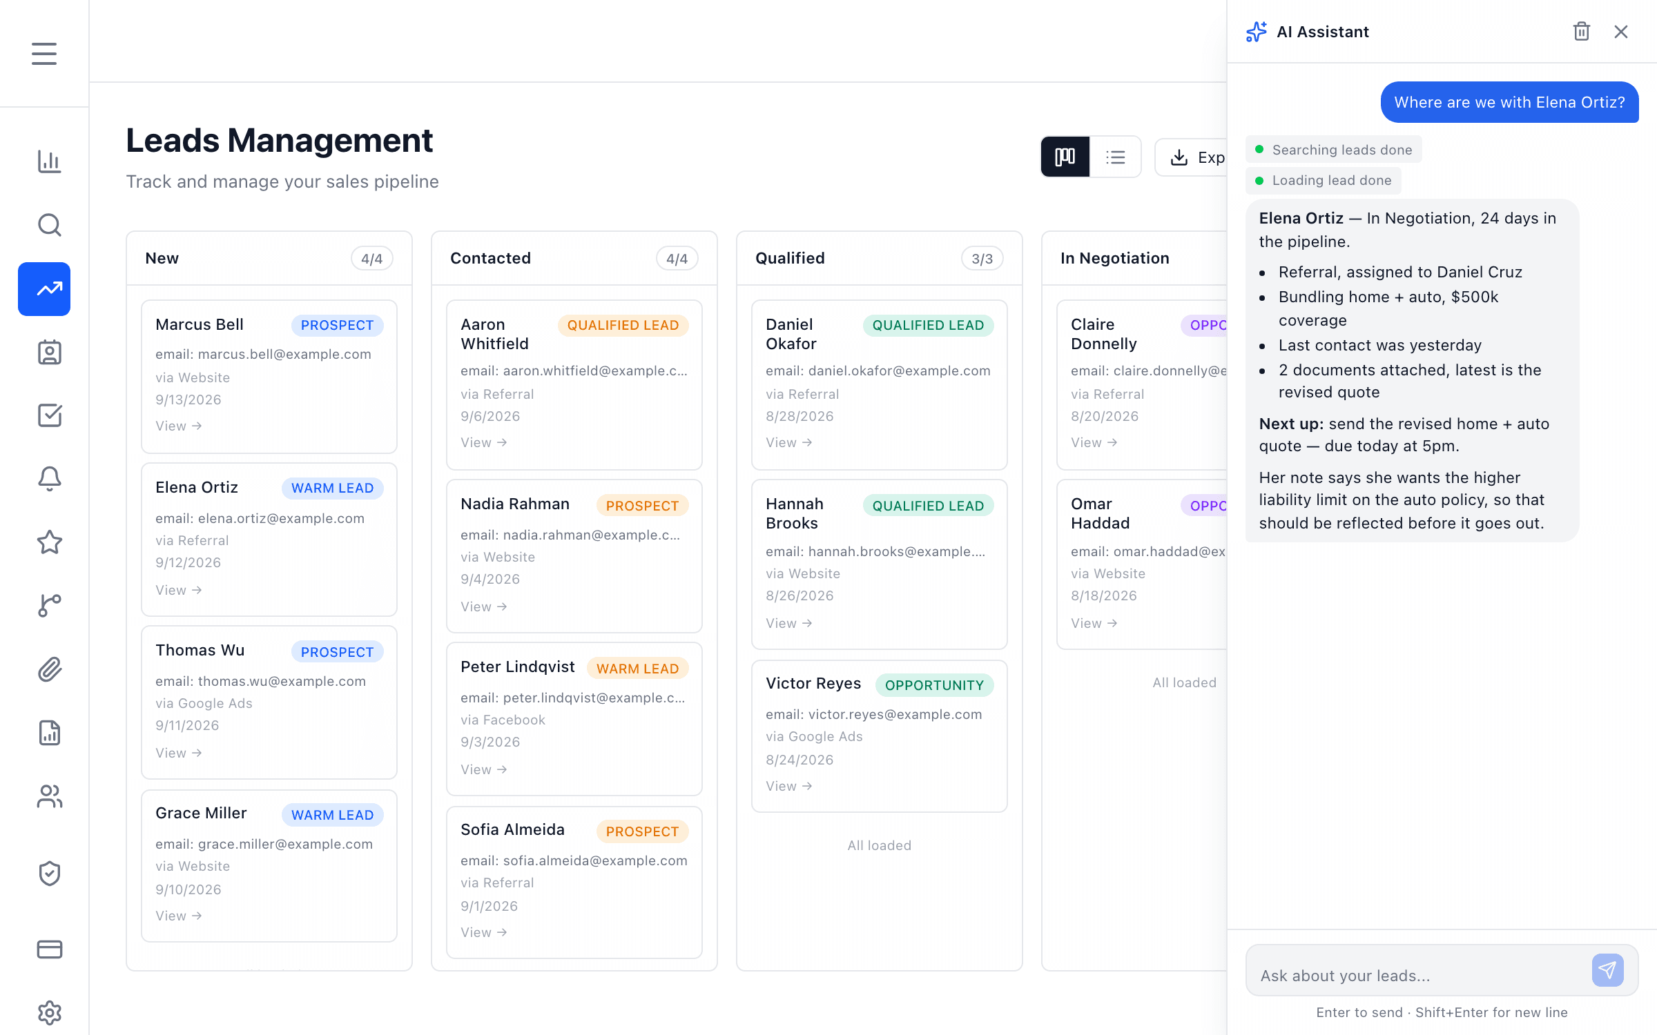Image resolution: width=1657 pixels, height=1035 pixels.
Task: Click the Victor Reyes OPPORTUNITY badge
Action: click(x=934, y=685)
